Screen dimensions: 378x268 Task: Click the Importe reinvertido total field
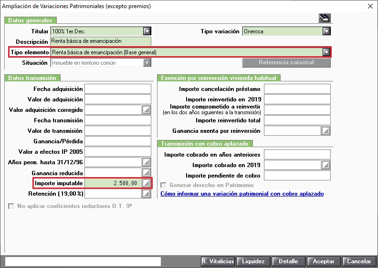click(297, 120)
